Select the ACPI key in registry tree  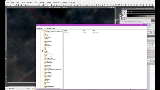click(x=46, y=34)
